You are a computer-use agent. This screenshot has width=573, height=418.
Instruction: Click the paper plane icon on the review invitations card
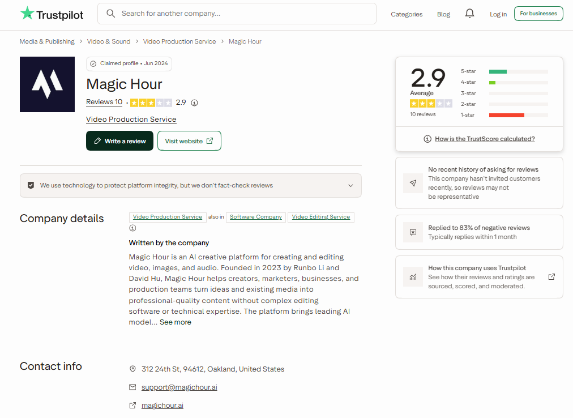[413, 183]
